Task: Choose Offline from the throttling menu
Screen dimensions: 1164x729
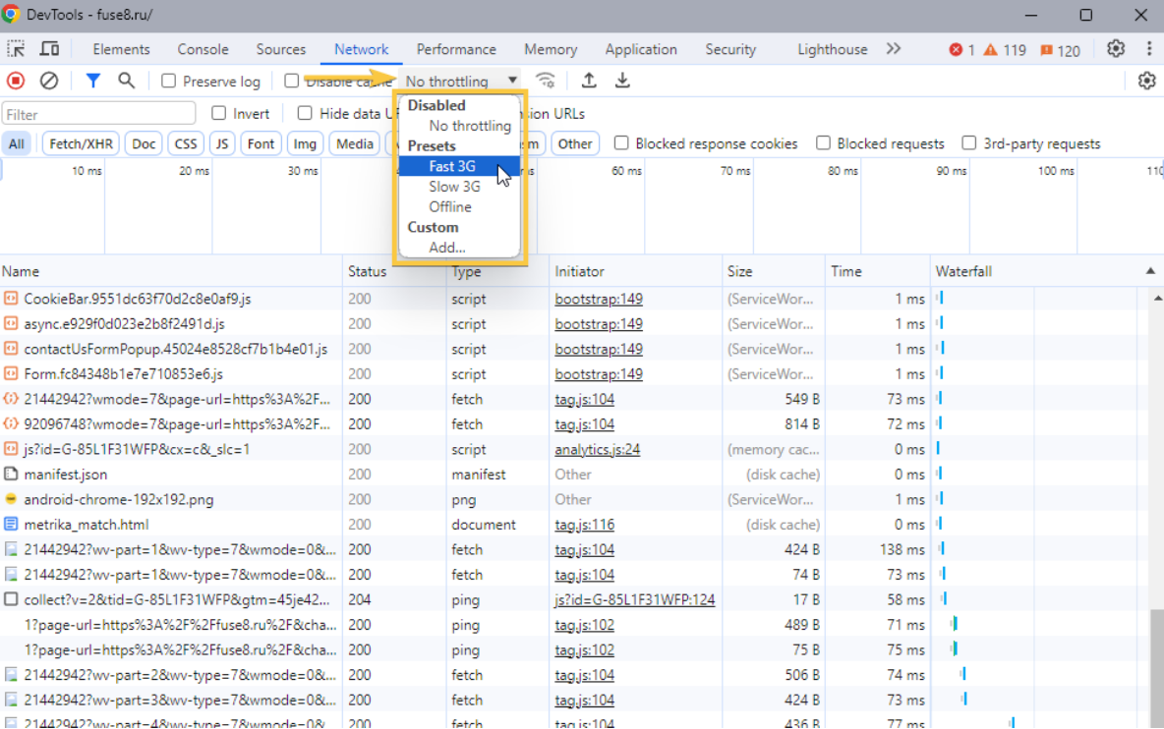Action: coord(450,207)
